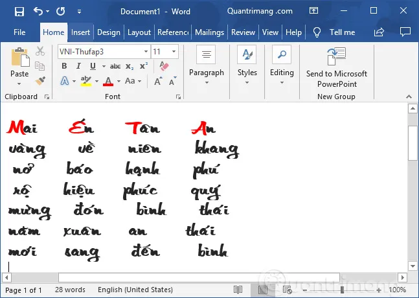Click the vertical scrollbar up arrow

point(413,108)
